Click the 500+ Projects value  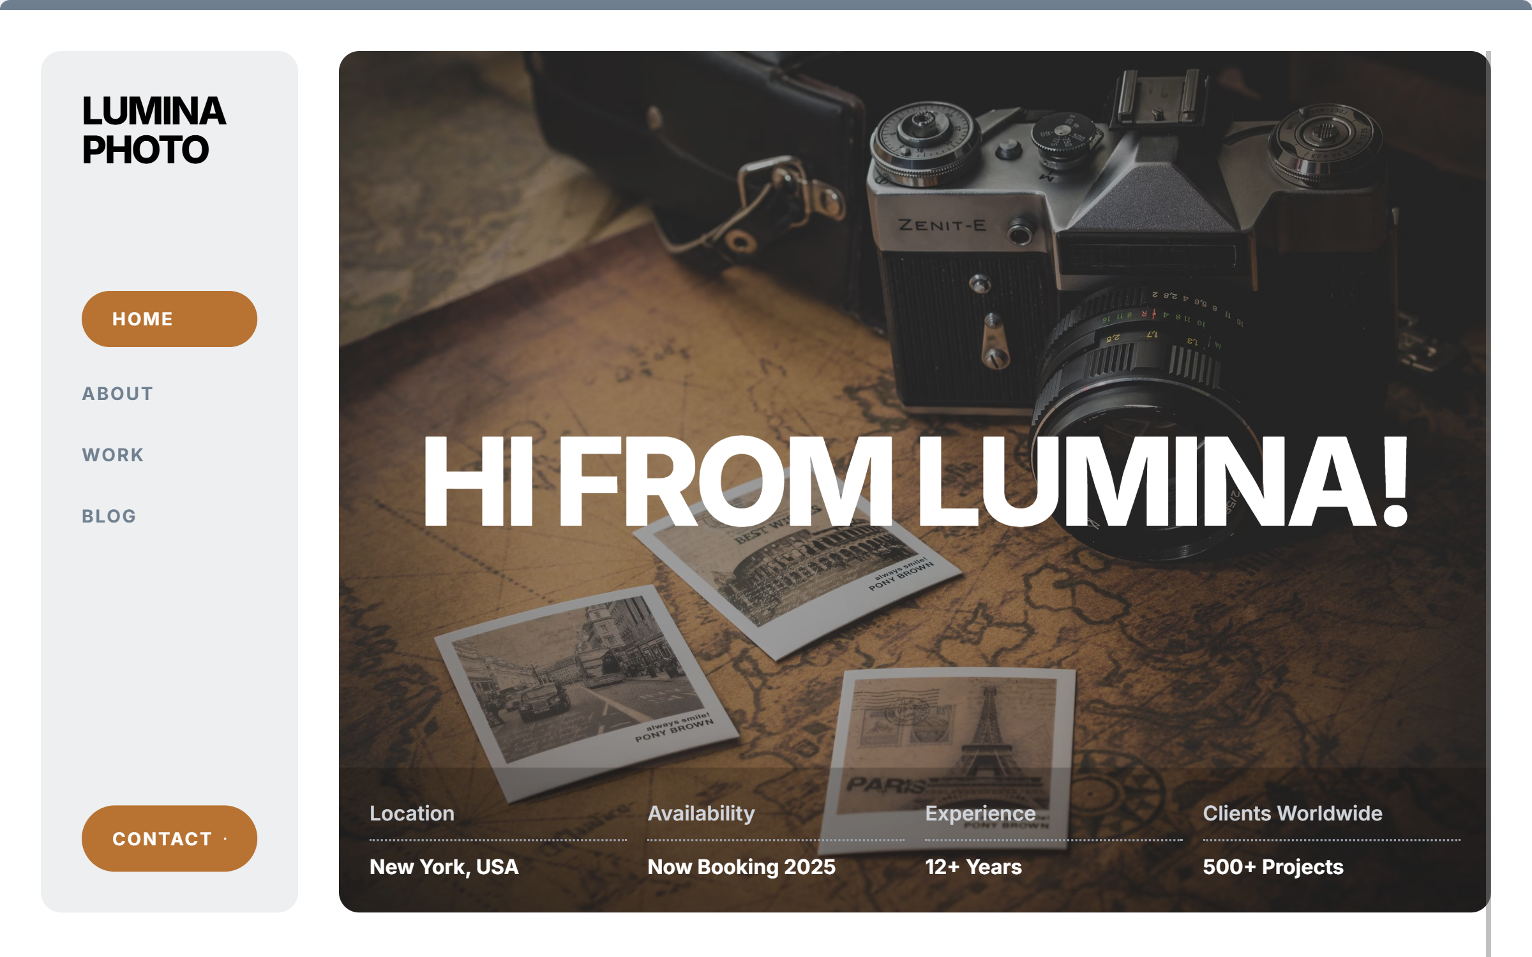[1273, 867]
